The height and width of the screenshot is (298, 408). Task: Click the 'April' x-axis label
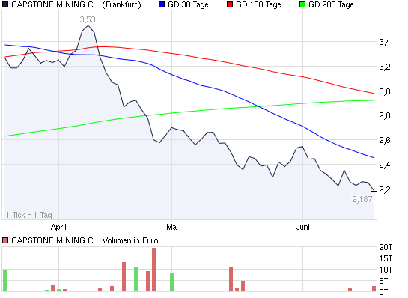[58, 227]
